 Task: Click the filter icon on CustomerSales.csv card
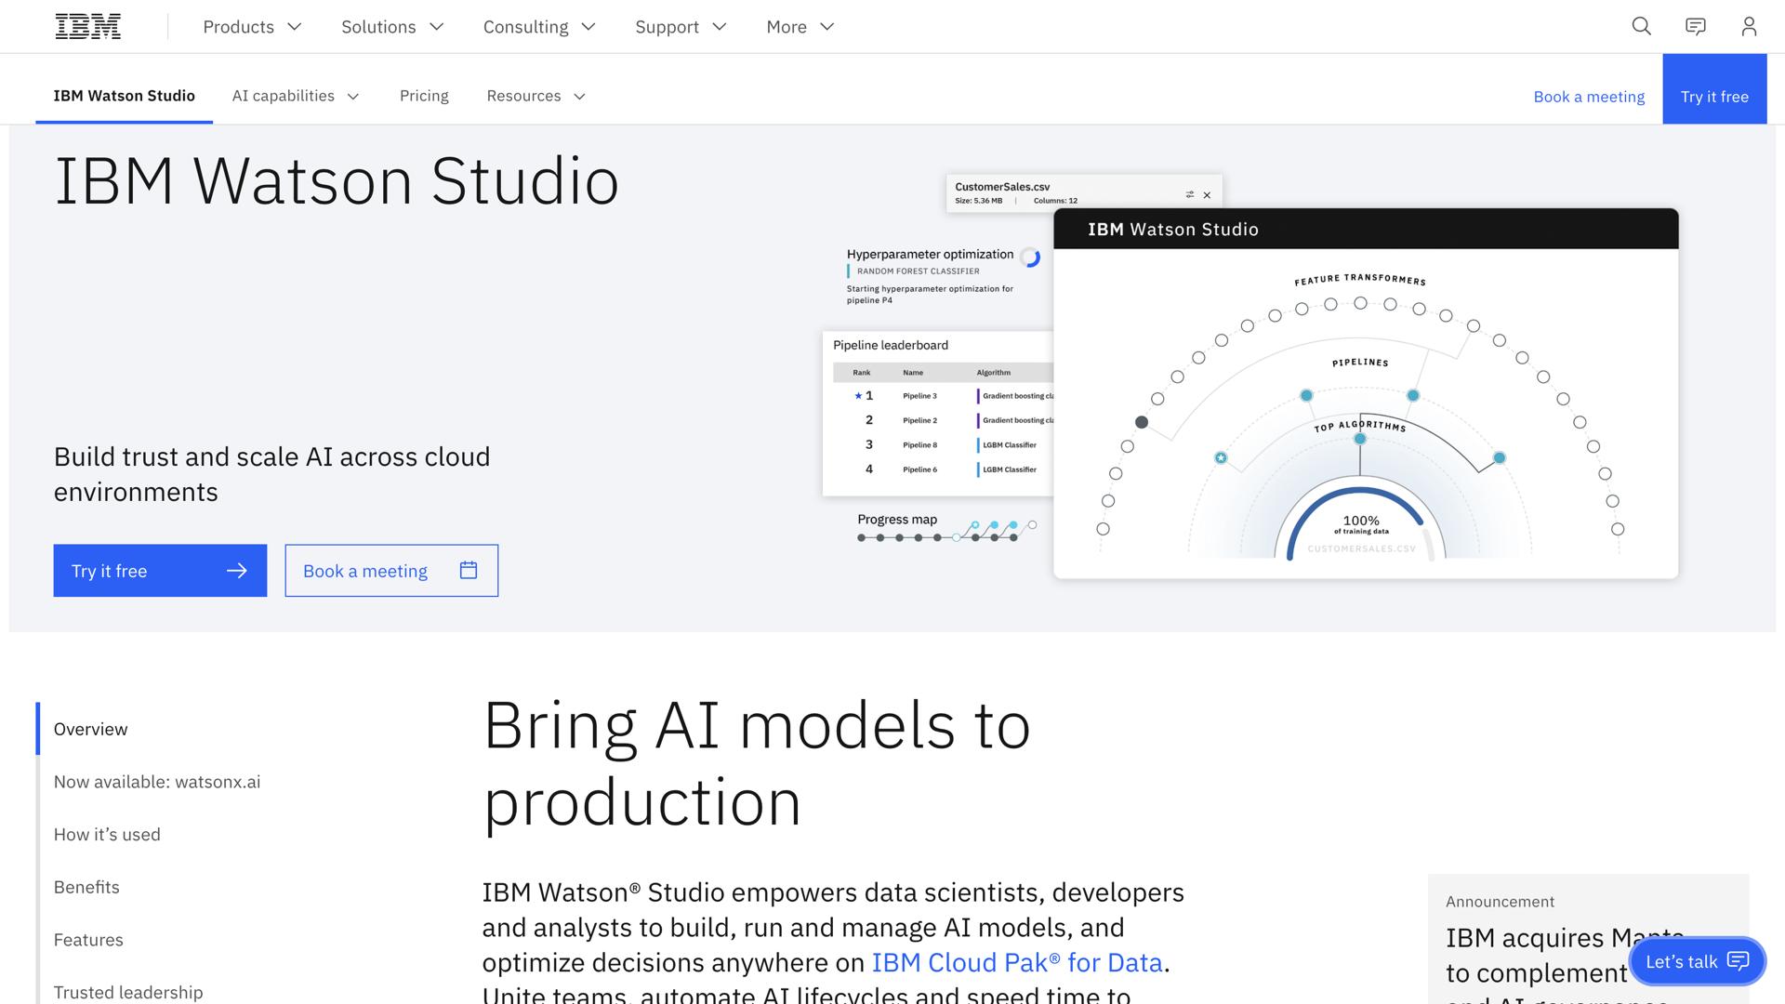pos(1188,194)
